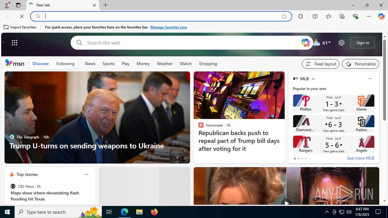388x218 pixels.
Task: Select the Discover tab
Action: [41, 64]
